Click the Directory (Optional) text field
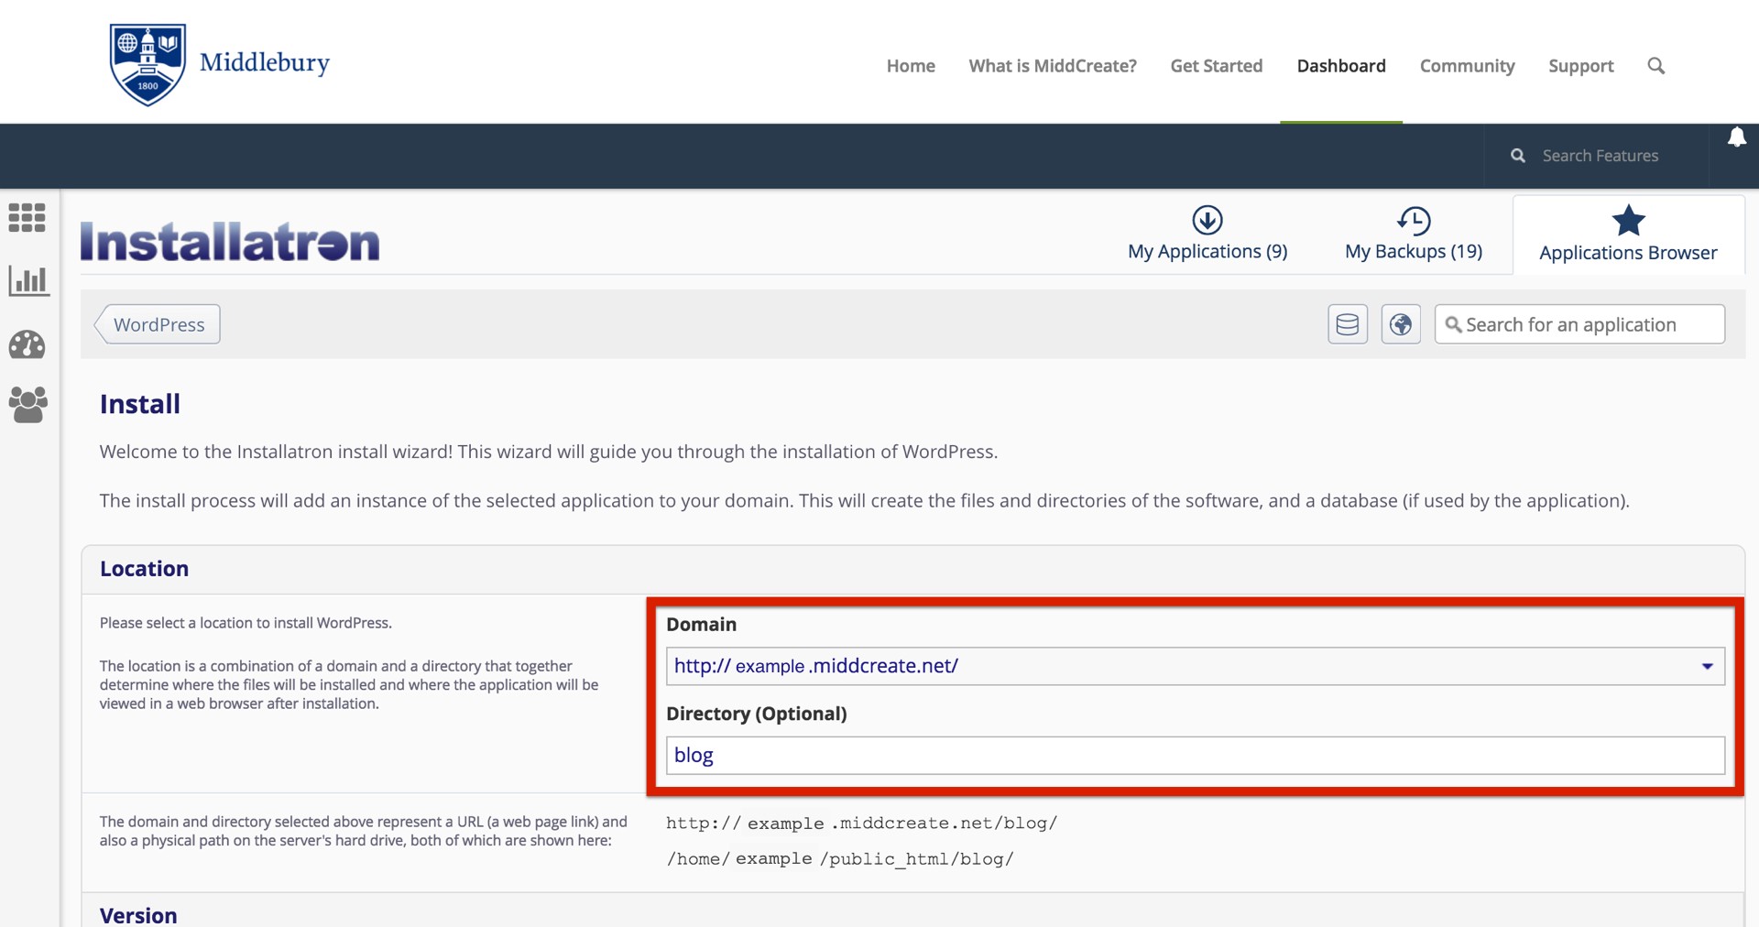1759x927 pixels. click(1195, 755)
